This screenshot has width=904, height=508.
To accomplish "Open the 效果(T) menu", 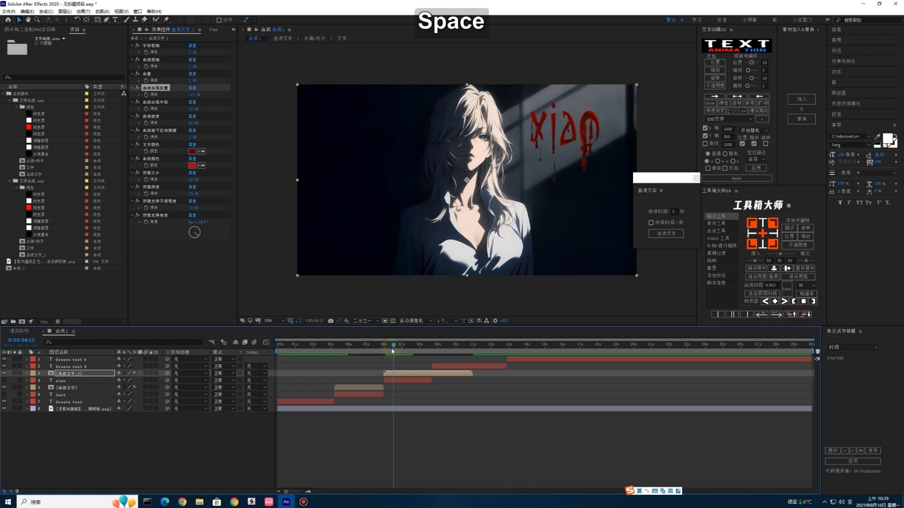I will pyautogui.click(x=83, y=11).
